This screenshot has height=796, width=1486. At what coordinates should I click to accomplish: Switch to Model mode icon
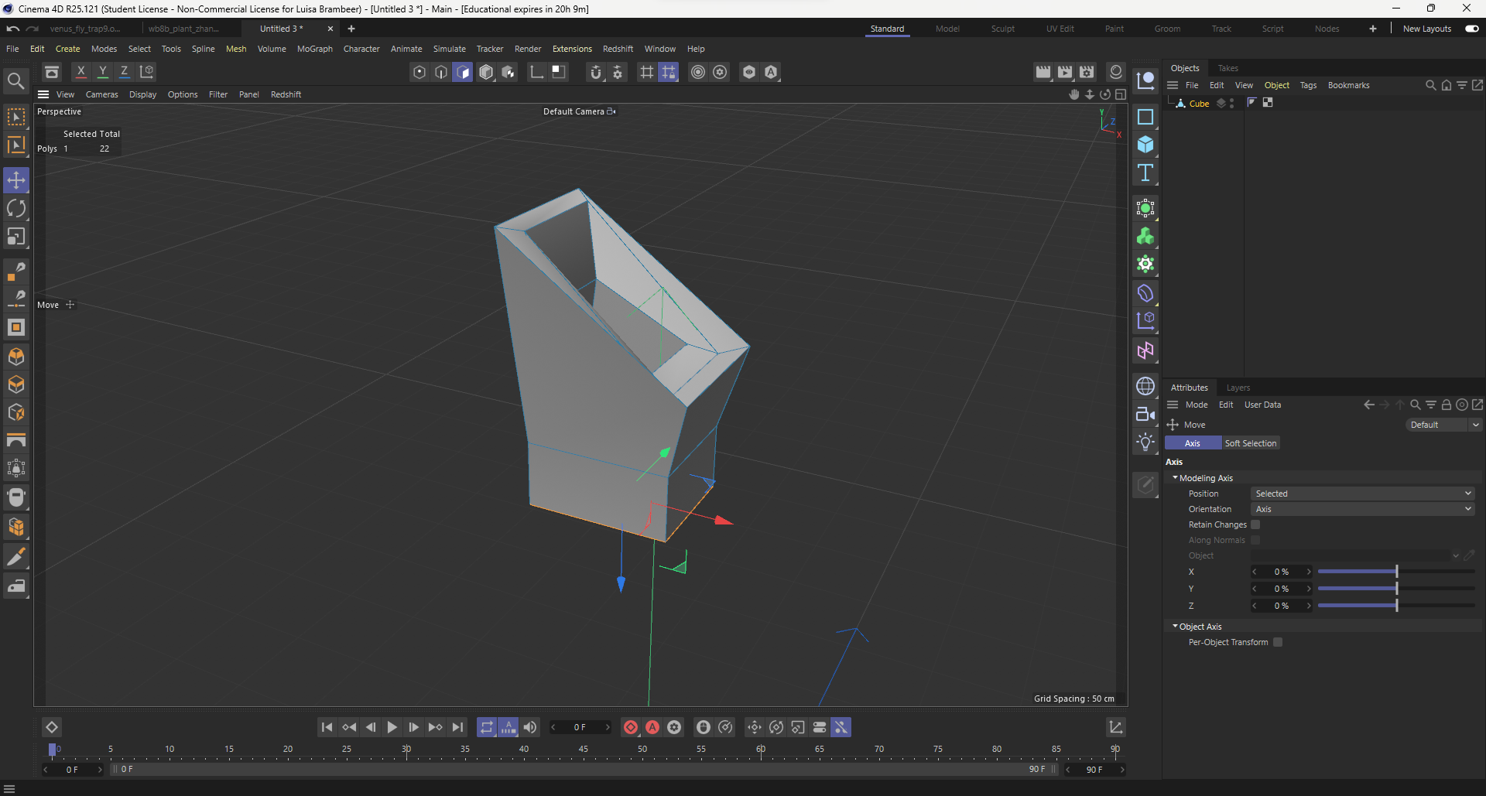coord(486,72)
